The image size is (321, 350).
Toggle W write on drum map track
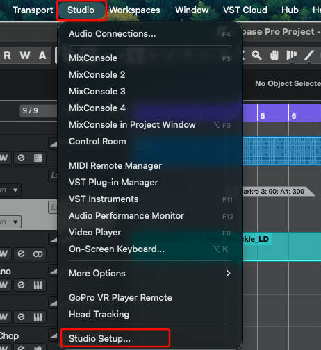(x=4, y=158)
